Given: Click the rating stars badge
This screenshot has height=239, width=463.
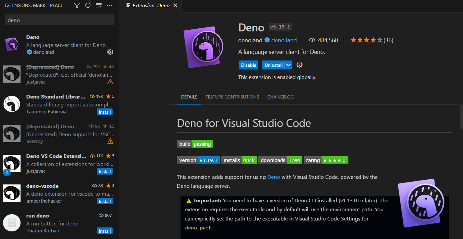Looking at the screenshot, I should tap(326, 160).
